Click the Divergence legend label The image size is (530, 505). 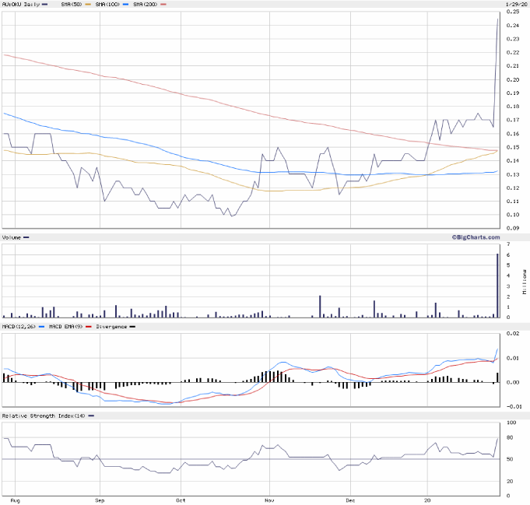click(111, 327)
